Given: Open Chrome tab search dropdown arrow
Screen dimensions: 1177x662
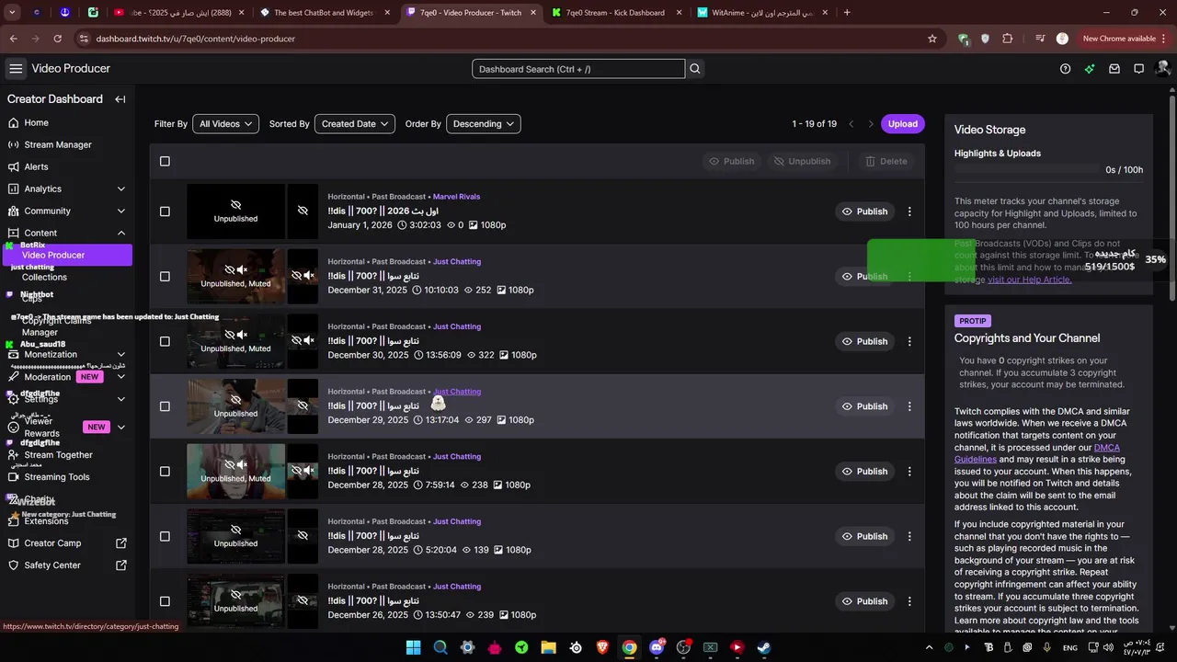Looking at the screenshot, I should [13, 13].
